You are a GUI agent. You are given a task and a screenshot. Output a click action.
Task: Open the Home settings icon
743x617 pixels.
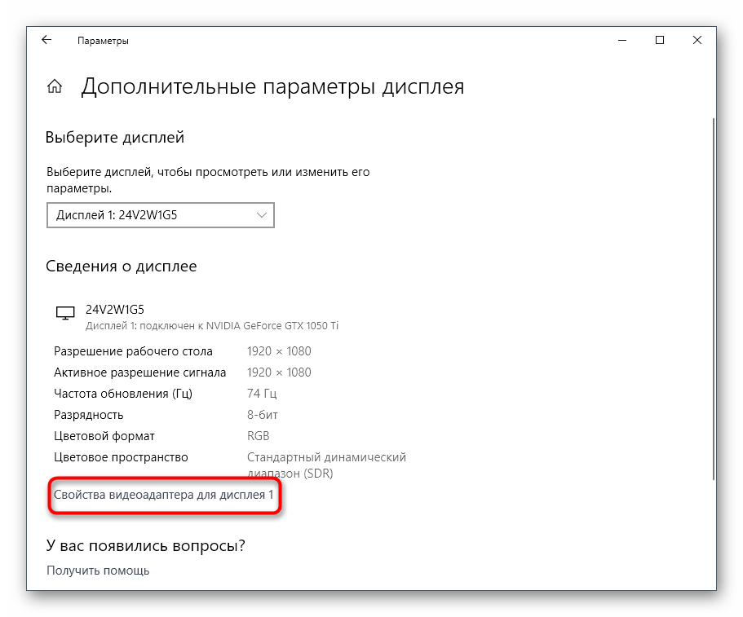tap(55, 86)
